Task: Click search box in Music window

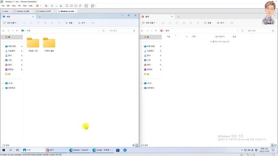Action: coord(261,31)
